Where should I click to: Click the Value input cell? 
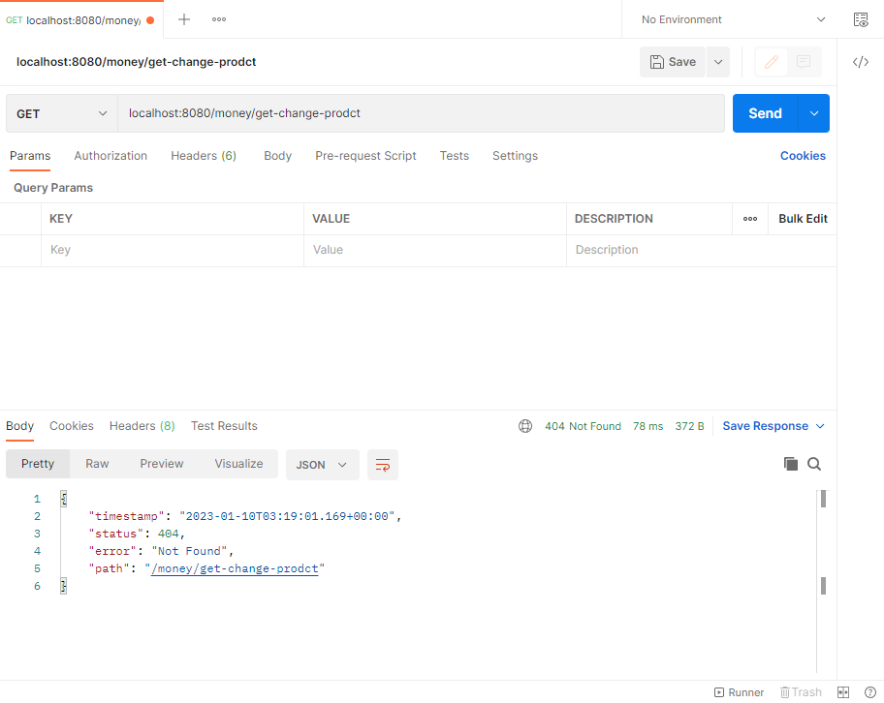point(435,250)
